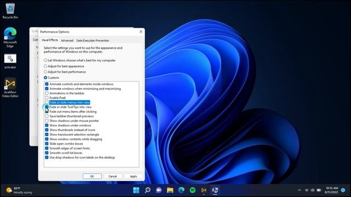The height and width of the screenshot is (197, 351).
Task: Open the activater desktop icon
Action: pyautogui.click(x=10, y=61)
